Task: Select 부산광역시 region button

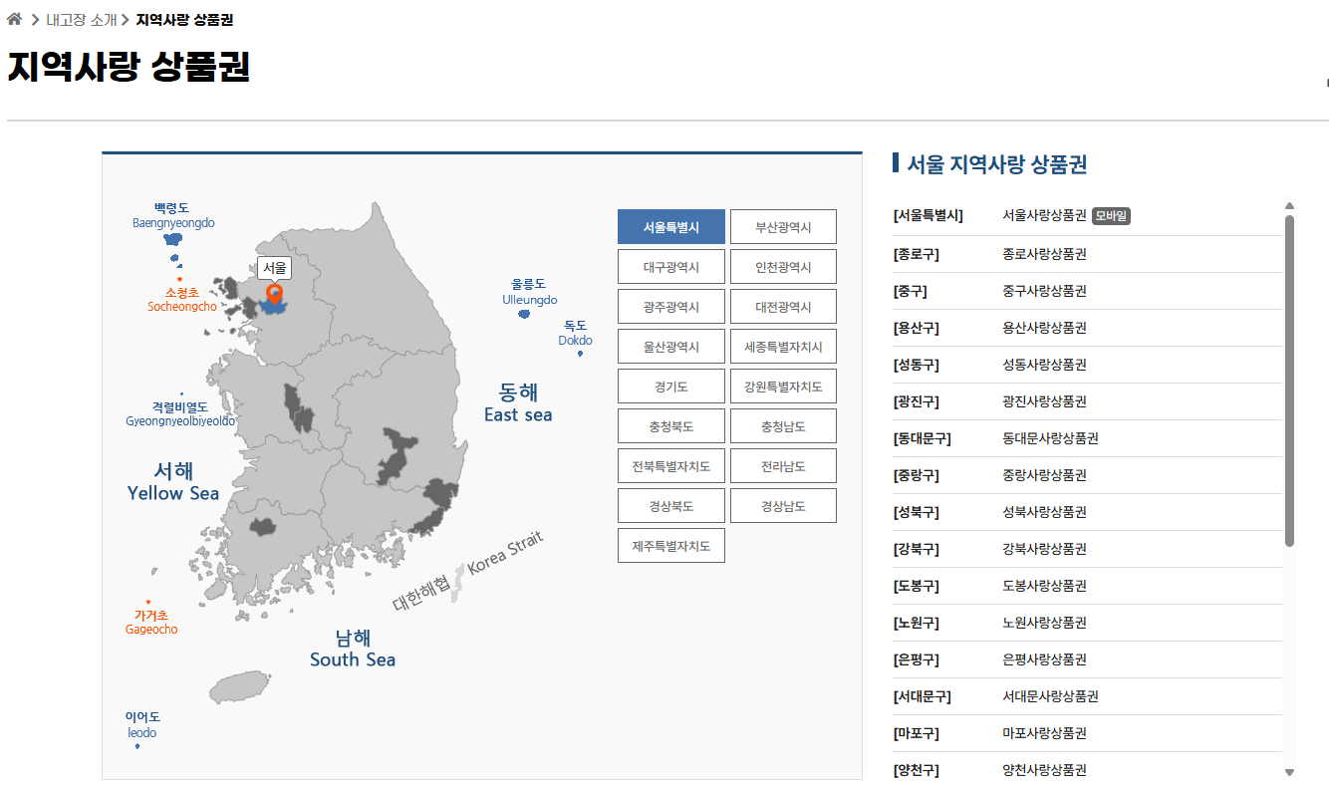Action: pyautogui.click(x=783, y=227)
